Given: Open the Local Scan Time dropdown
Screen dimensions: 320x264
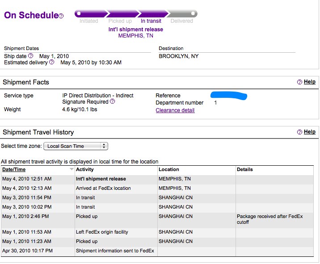Looking at the screenshot, I should 76,146.
